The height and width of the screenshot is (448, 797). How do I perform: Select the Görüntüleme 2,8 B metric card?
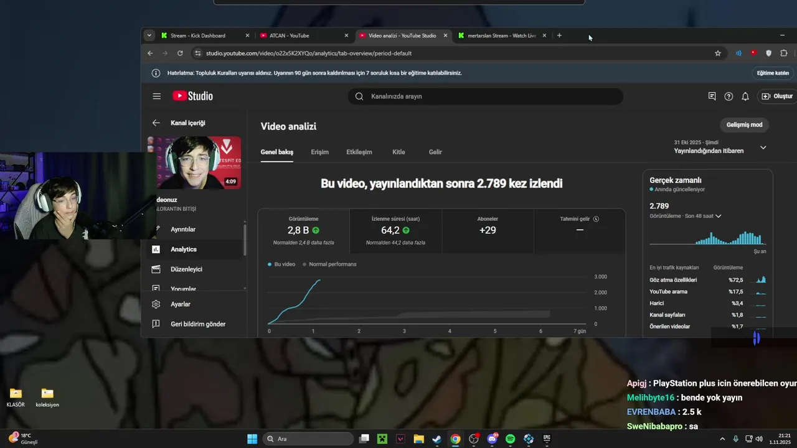304,231
